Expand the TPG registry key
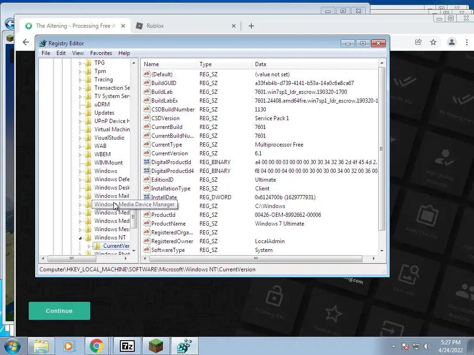Viewport: 474px width, 355px height. tap(80, 63)
